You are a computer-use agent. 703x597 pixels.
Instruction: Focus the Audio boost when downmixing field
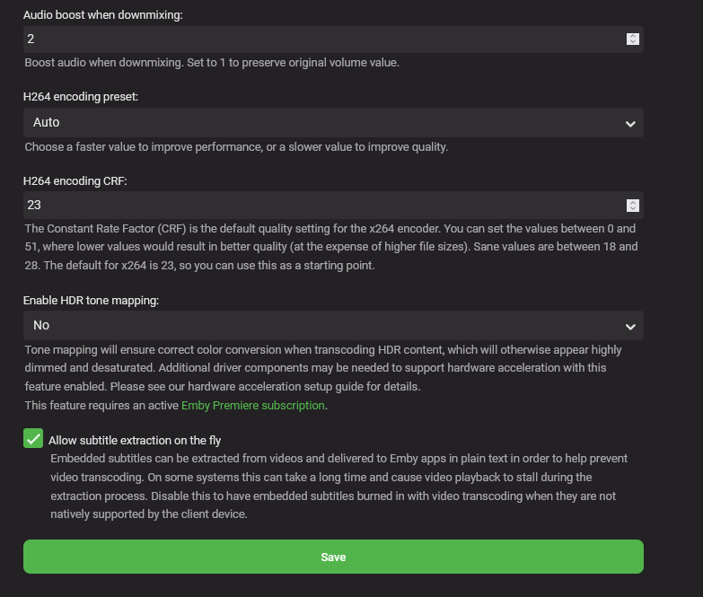(x=314, y=40)
